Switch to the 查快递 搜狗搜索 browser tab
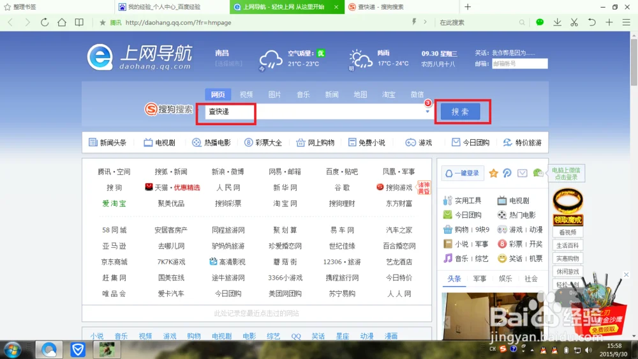 (401, 7)
